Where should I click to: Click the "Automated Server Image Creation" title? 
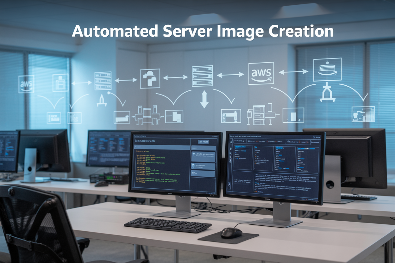click(203, 31)
